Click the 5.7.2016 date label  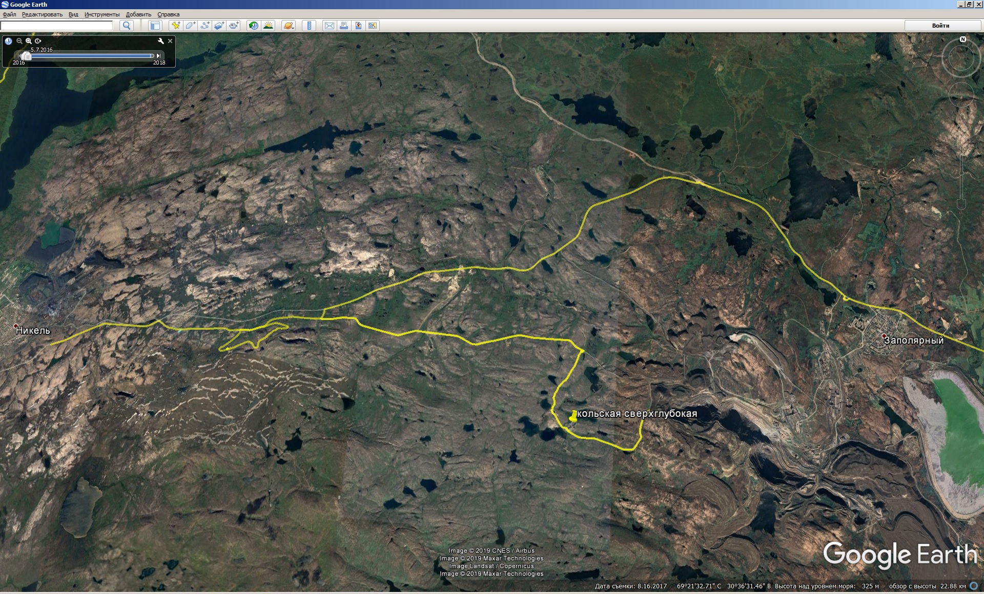(42, 50)
